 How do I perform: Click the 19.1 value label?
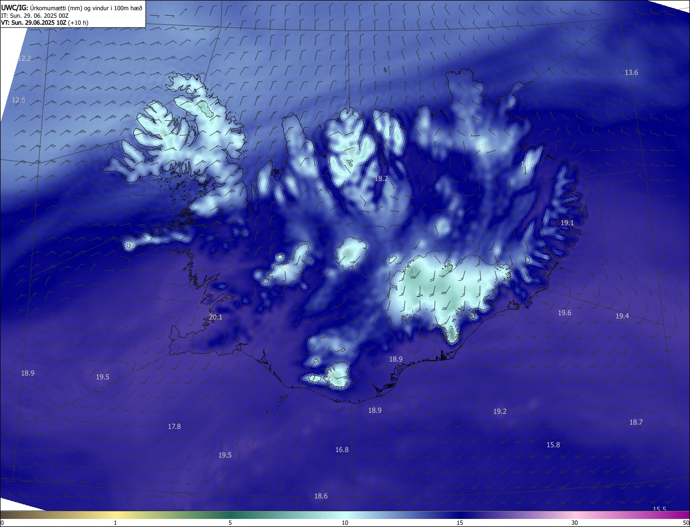pos(567,223)
